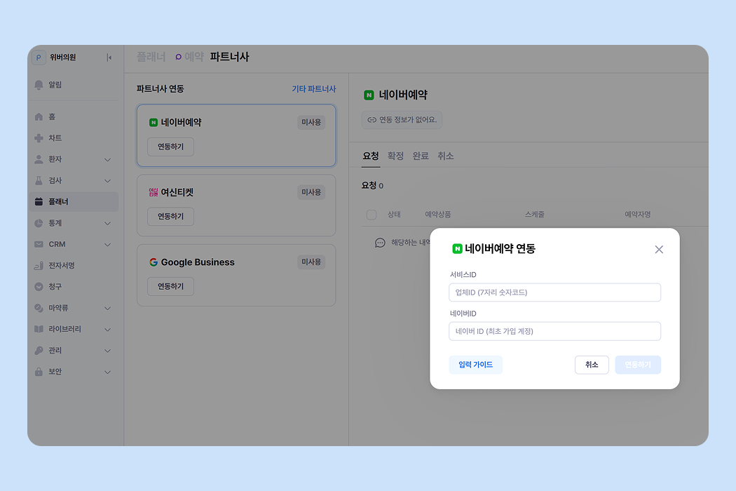Select the 파트너사 top tab

229,58
